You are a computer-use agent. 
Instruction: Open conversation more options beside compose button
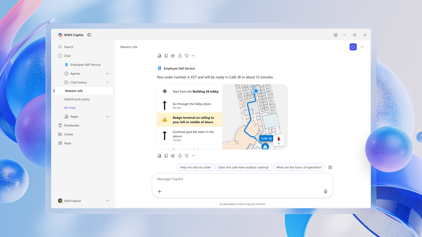(362, 47)
